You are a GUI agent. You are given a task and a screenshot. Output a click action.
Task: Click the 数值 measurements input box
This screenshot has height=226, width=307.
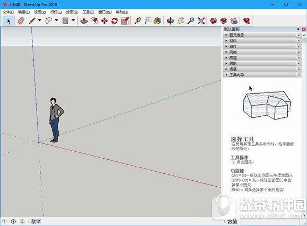pyautogui.click(x=270, y=222)
